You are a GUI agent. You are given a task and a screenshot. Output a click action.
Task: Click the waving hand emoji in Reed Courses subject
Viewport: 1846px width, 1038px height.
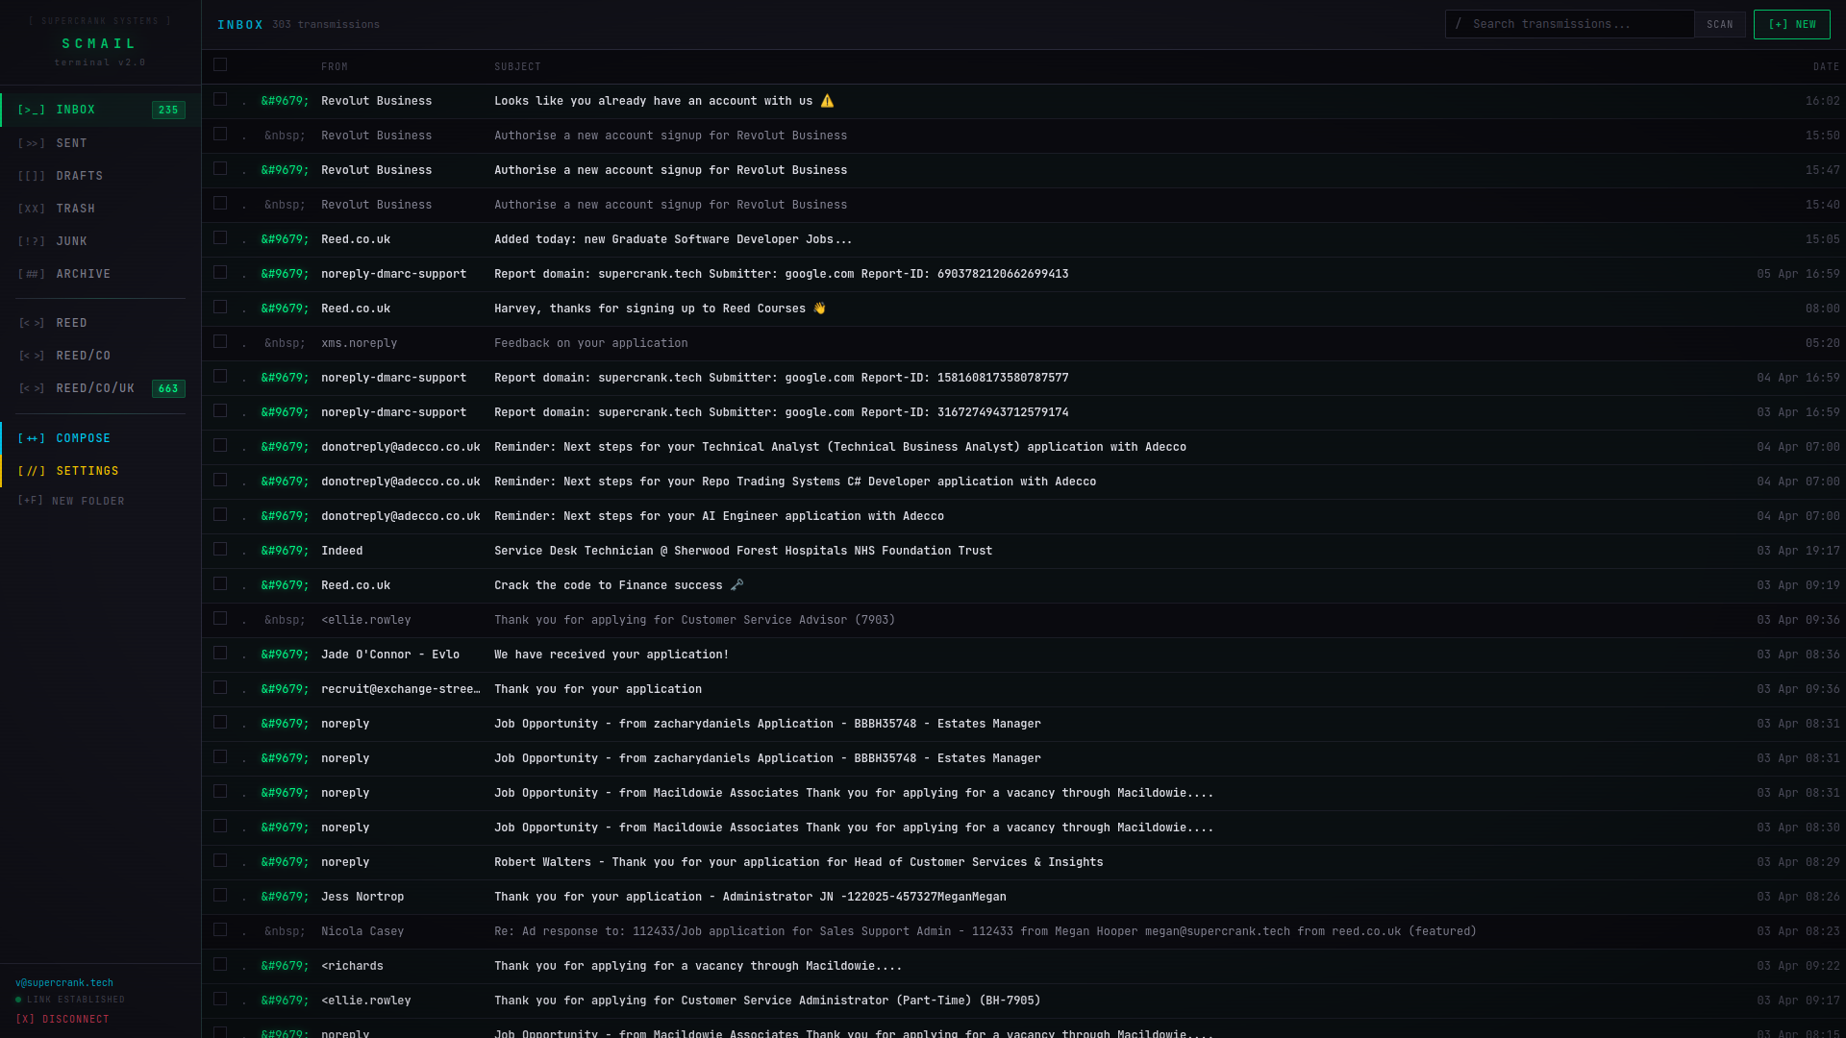(x=819, y=309)
